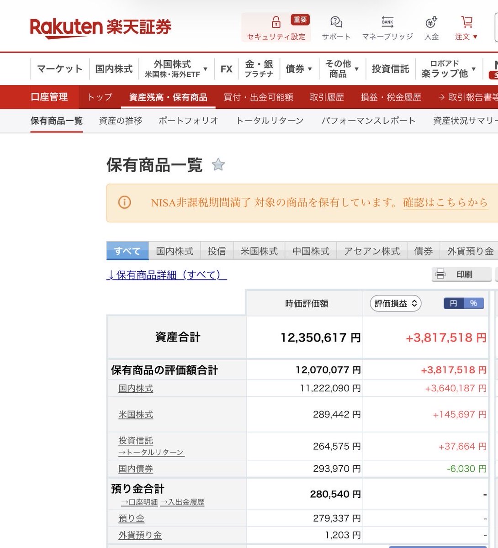The width and height of the screenshot is (498, 548).
Task: Open サポート chat icon
Action: pos(336,21)
